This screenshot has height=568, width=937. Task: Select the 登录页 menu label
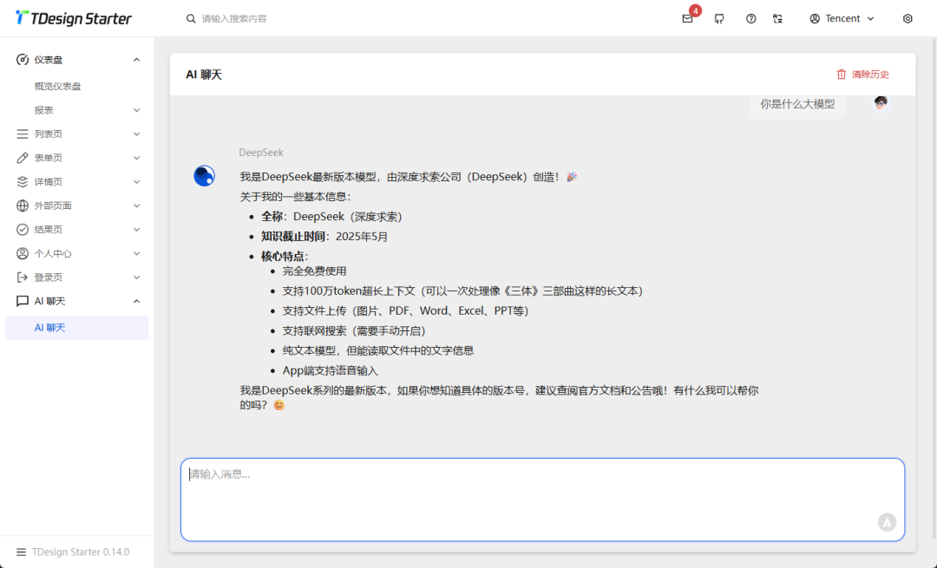(x=49, y=277)
